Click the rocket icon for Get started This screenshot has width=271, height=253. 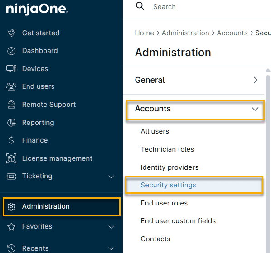click(x=11, y=33)
